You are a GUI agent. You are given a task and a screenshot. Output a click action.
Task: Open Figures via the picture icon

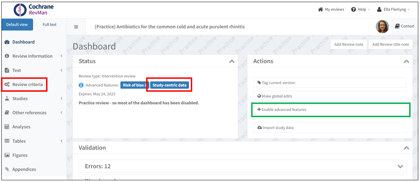7,155
